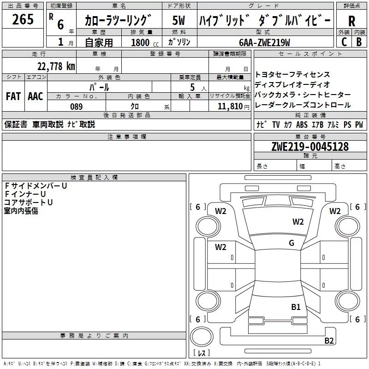Select the B1 mark on rear hatch

[296, 307]
